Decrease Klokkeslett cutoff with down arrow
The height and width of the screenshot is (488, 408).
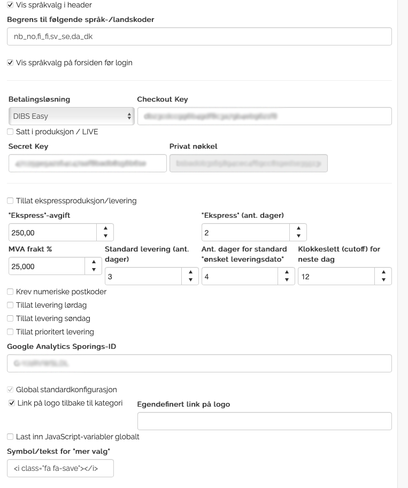point(383,280)
